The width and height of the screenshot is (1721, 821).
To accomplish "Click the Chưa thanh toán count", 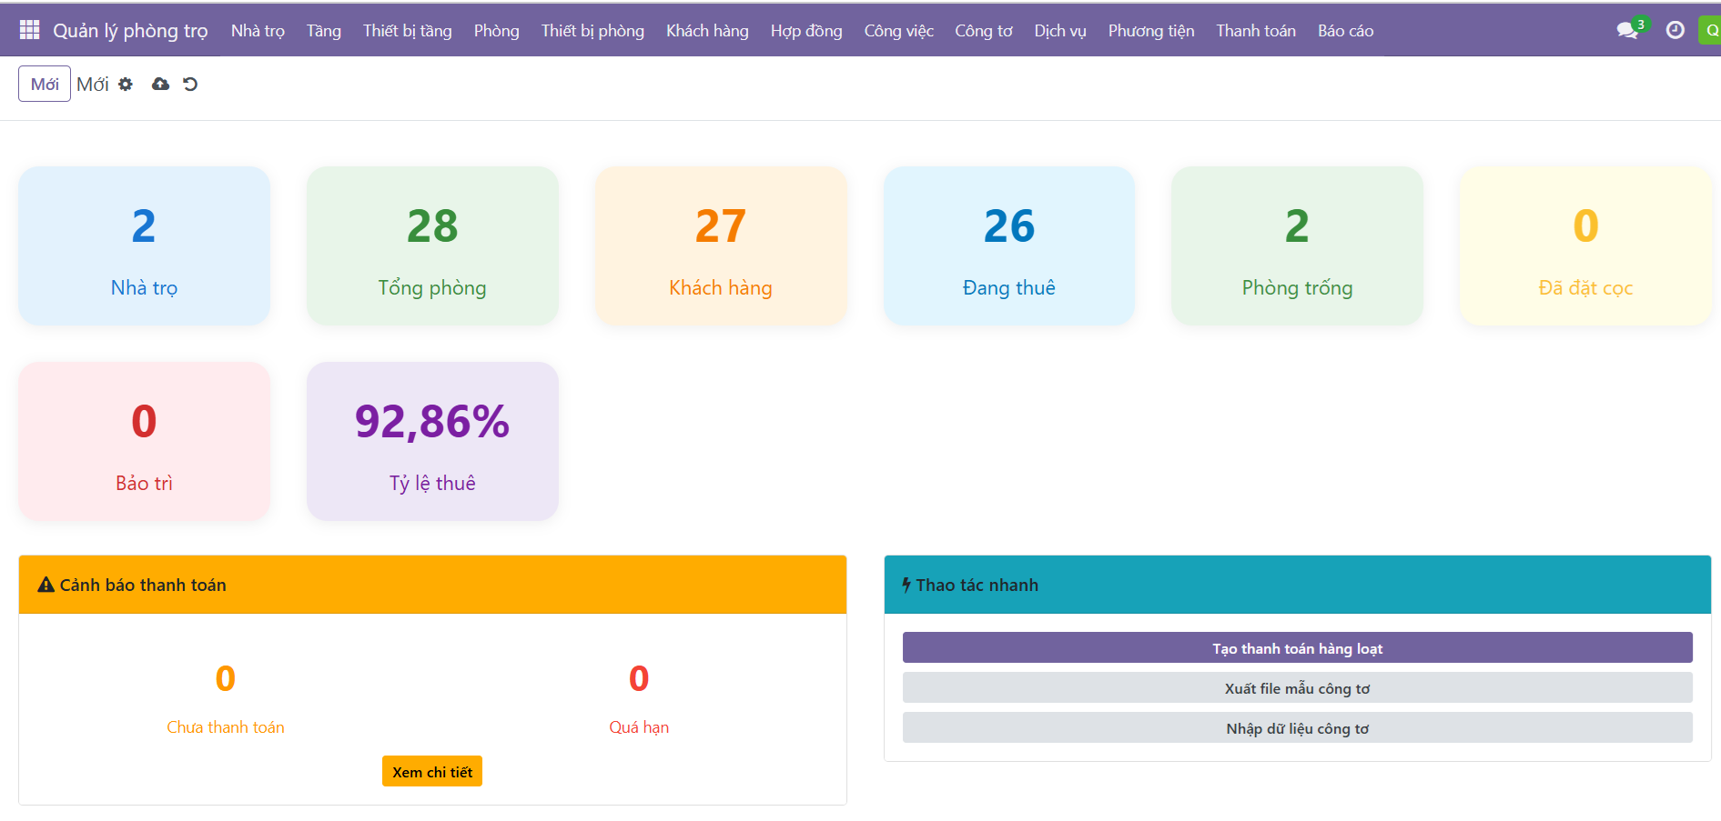I will 226,678.
